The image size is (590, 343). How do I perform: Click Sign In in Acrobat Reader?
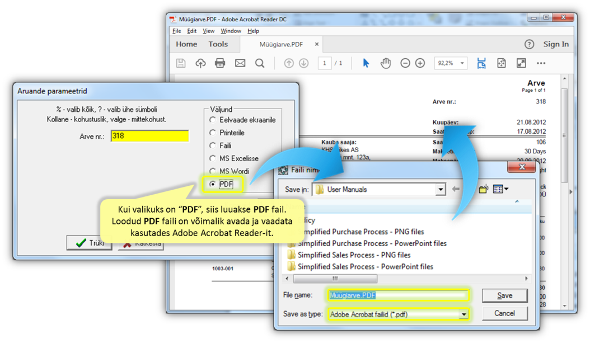pos(556,44)
